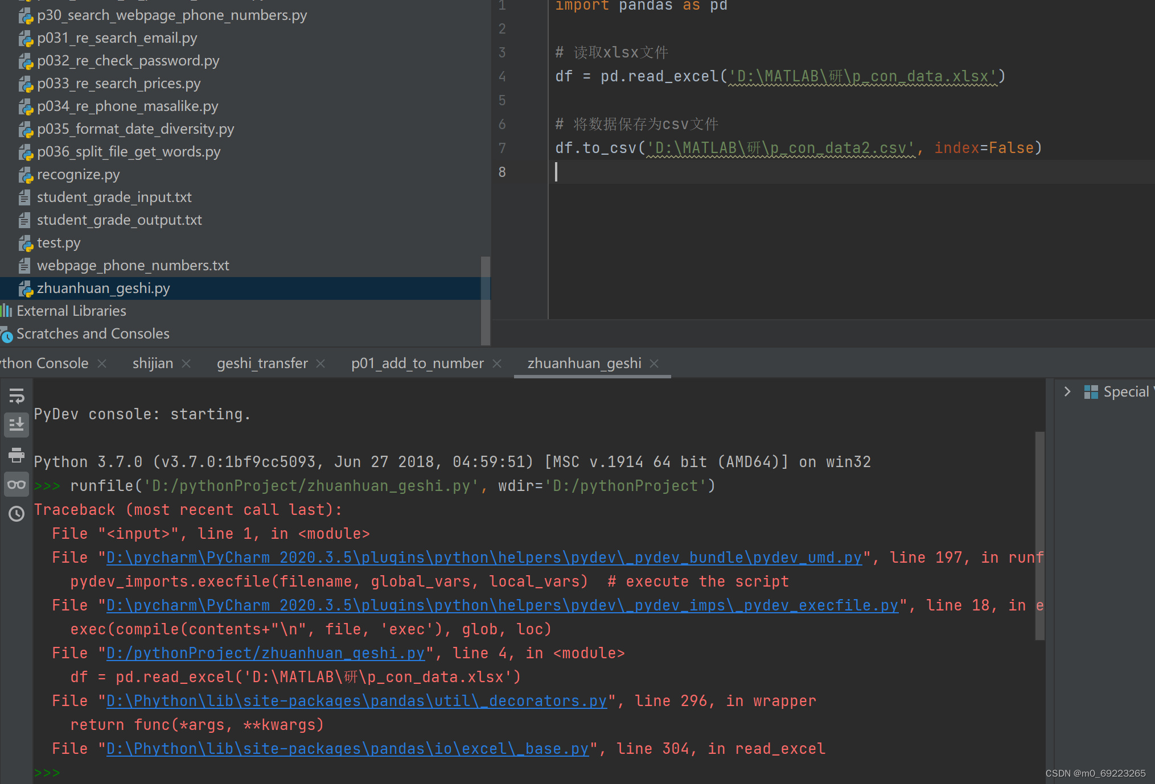Expand External Libraries in project tree
Viewport: 1155px width, 784px height.
(x=71, y=311)
